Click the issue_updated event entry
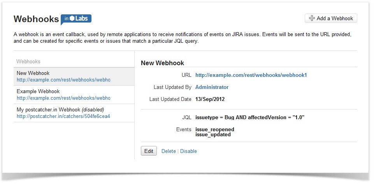This screenshot has height=184, width=374. coord(213,135)
